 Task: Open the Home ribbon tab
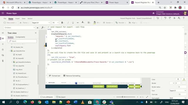11,18
